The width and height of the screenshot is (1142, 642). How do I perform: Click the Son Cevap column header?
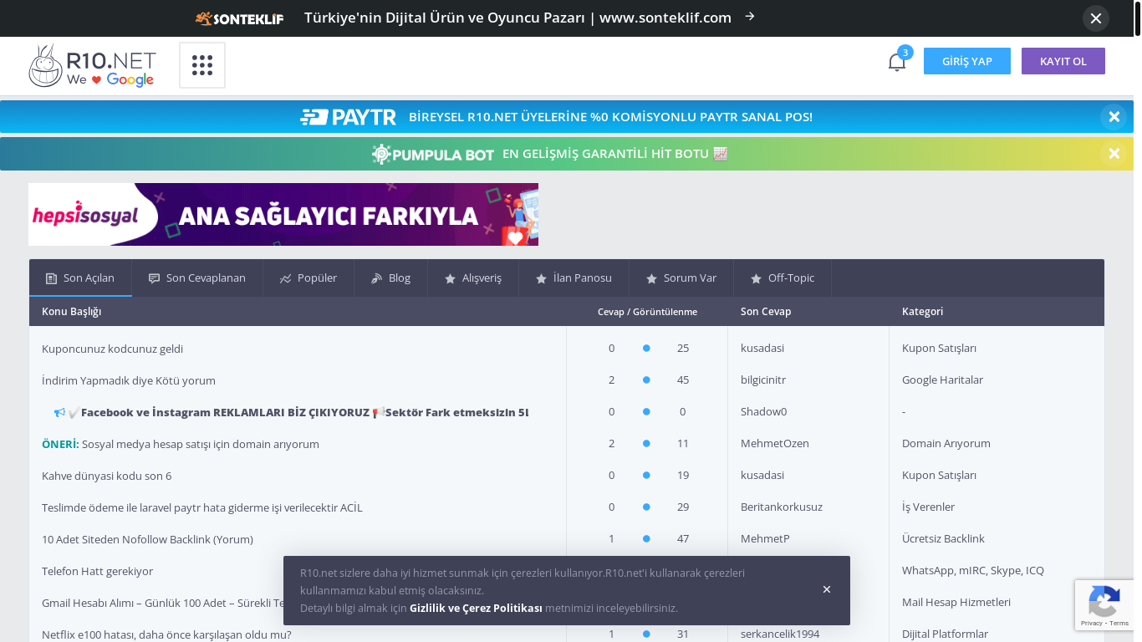click(x=766, y=311)
